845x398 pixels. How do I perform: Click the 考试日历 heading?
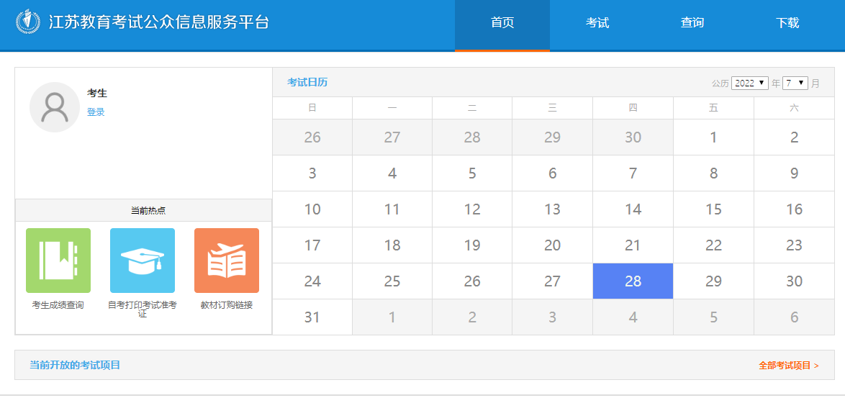307,82
